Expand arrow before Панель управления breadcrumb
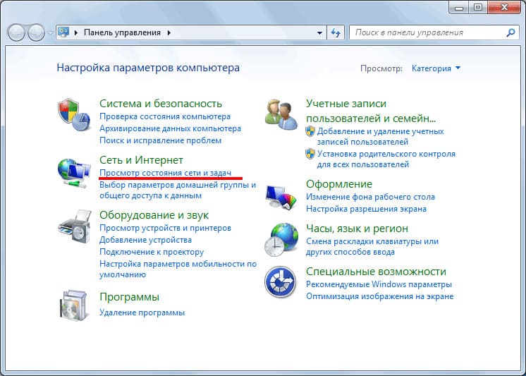This screenshot has width=526, height=376. [76, 32]
